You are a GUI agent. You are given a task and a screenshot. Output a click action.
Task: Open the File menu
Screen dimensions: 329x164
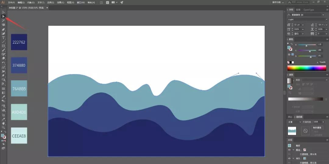(11, 2)
